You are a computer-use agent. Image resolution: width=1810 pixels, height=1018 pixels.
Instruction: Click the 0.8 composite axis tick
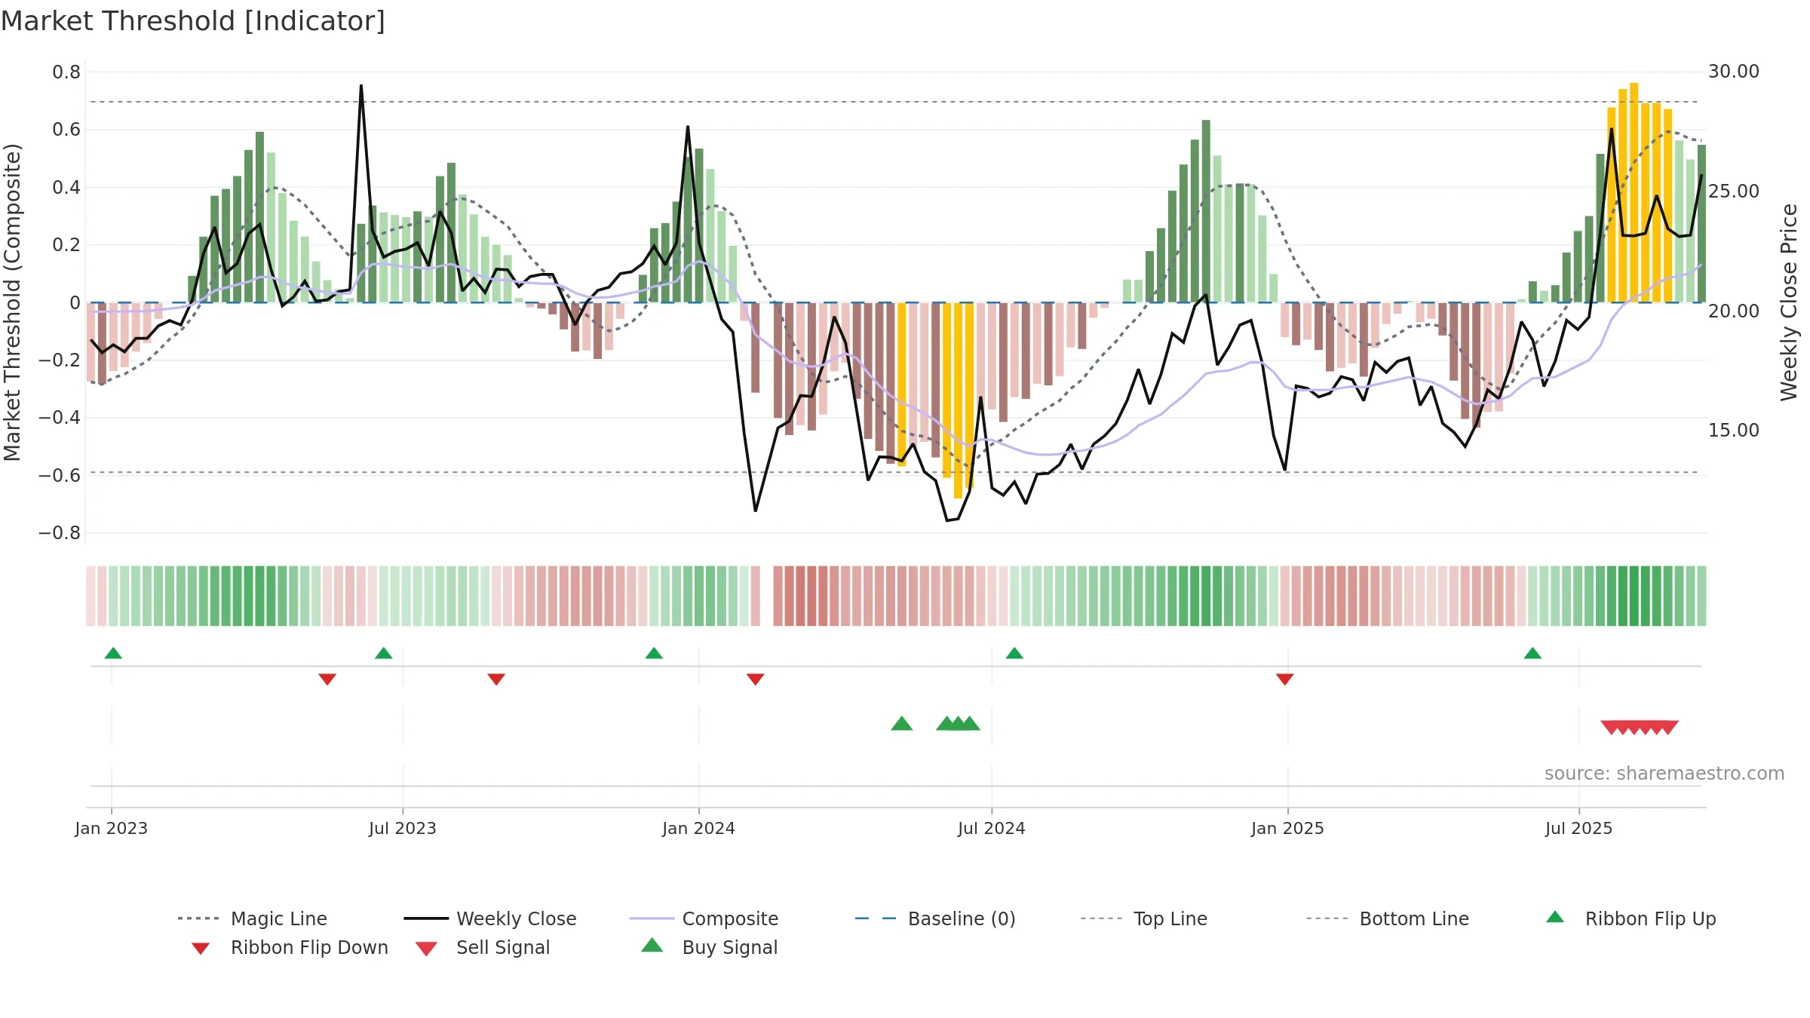click(x=66, y=72)
